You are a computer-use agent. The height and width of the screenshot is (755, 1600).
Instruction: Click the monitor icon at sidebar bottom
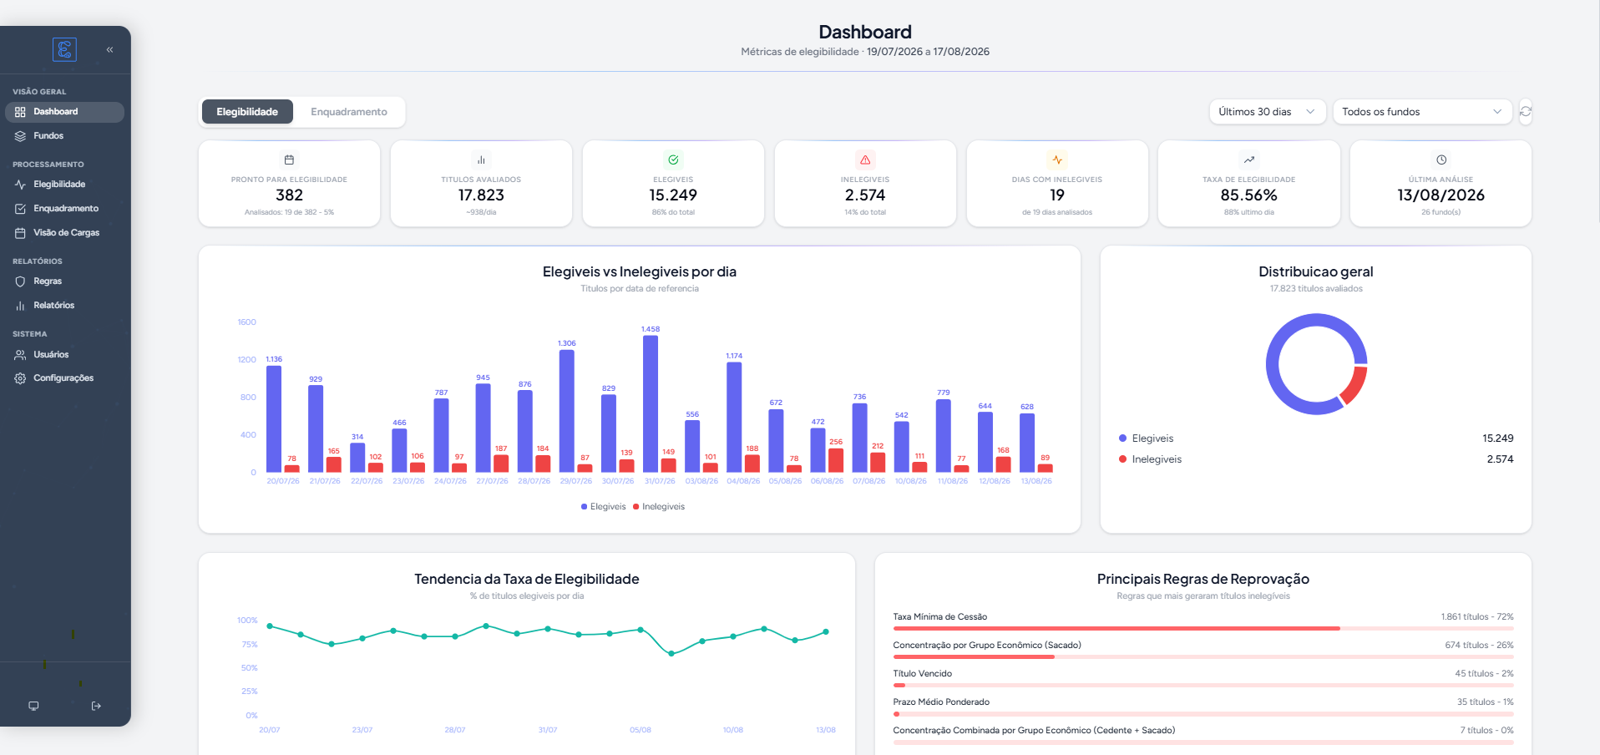coord(33,706)
